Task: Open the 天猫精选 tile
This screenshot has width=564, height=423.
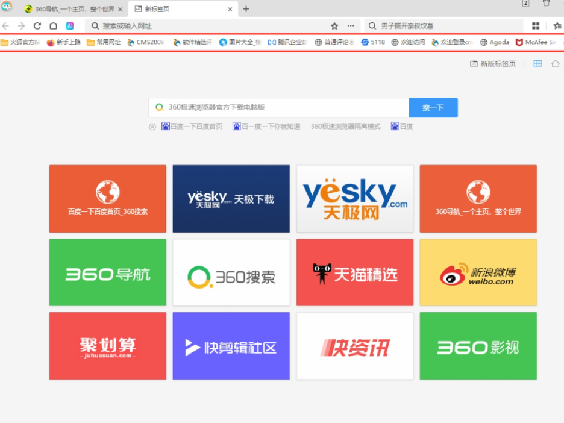Action: (x=355, y=272)
